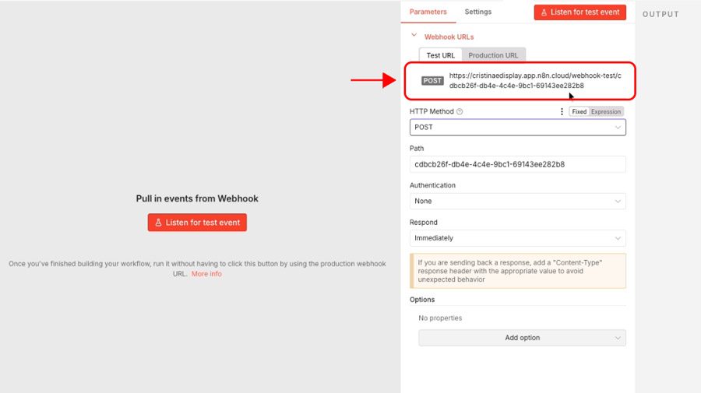Viewport: 701px width, 393px height.
Task: Select the Test URL tab
Action: tap(440, 55)
